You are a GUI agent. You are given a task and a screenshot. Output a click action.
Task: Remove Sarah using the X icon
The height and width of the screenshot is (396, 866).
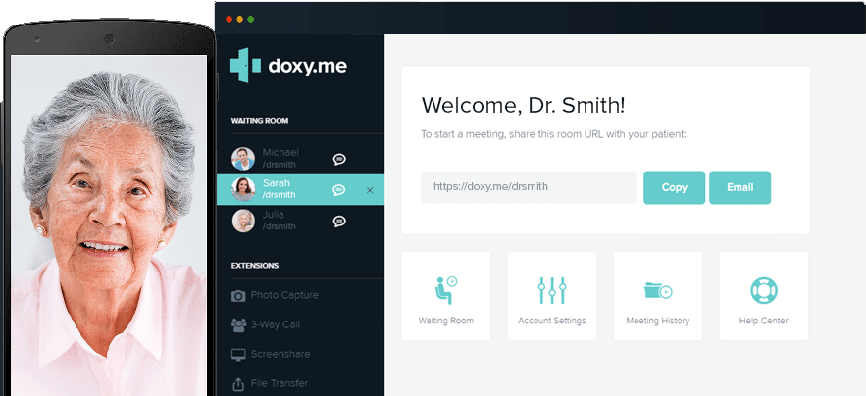(370, 190)
